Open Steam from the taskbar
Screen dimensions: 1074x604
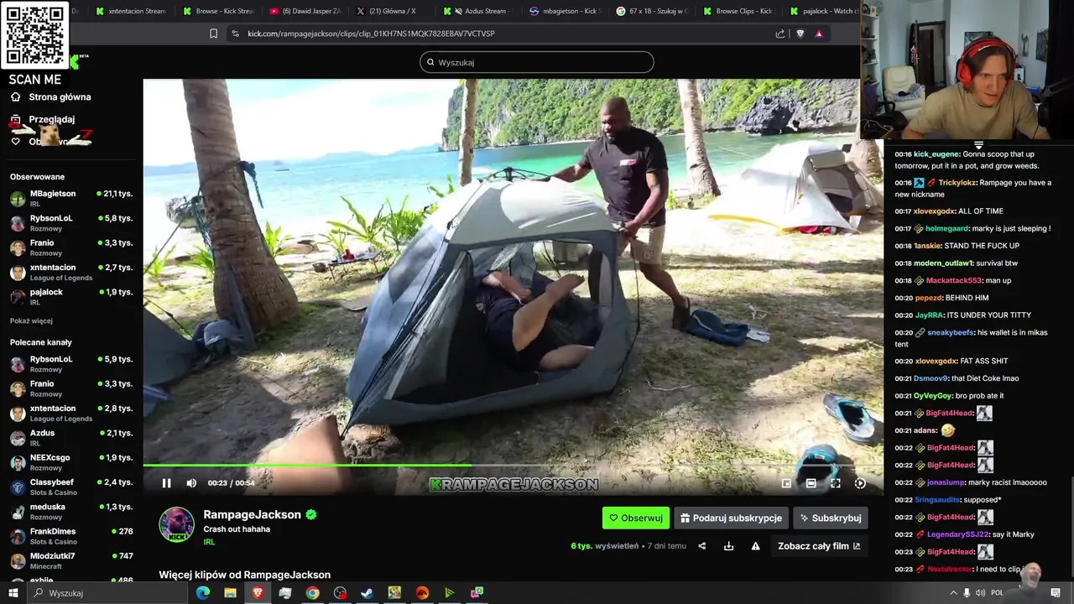[367, 593]
